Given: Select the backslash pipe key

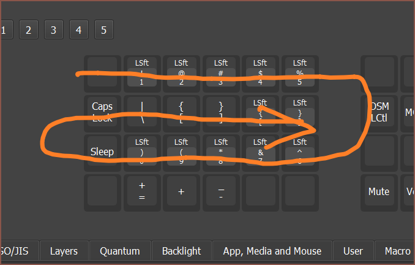Looking at the screenshot, I should point(142,112).
